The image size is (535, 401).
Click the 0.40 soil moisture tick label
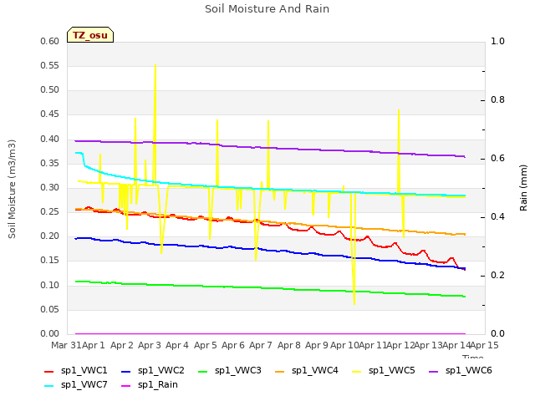(x=50, y=140)
